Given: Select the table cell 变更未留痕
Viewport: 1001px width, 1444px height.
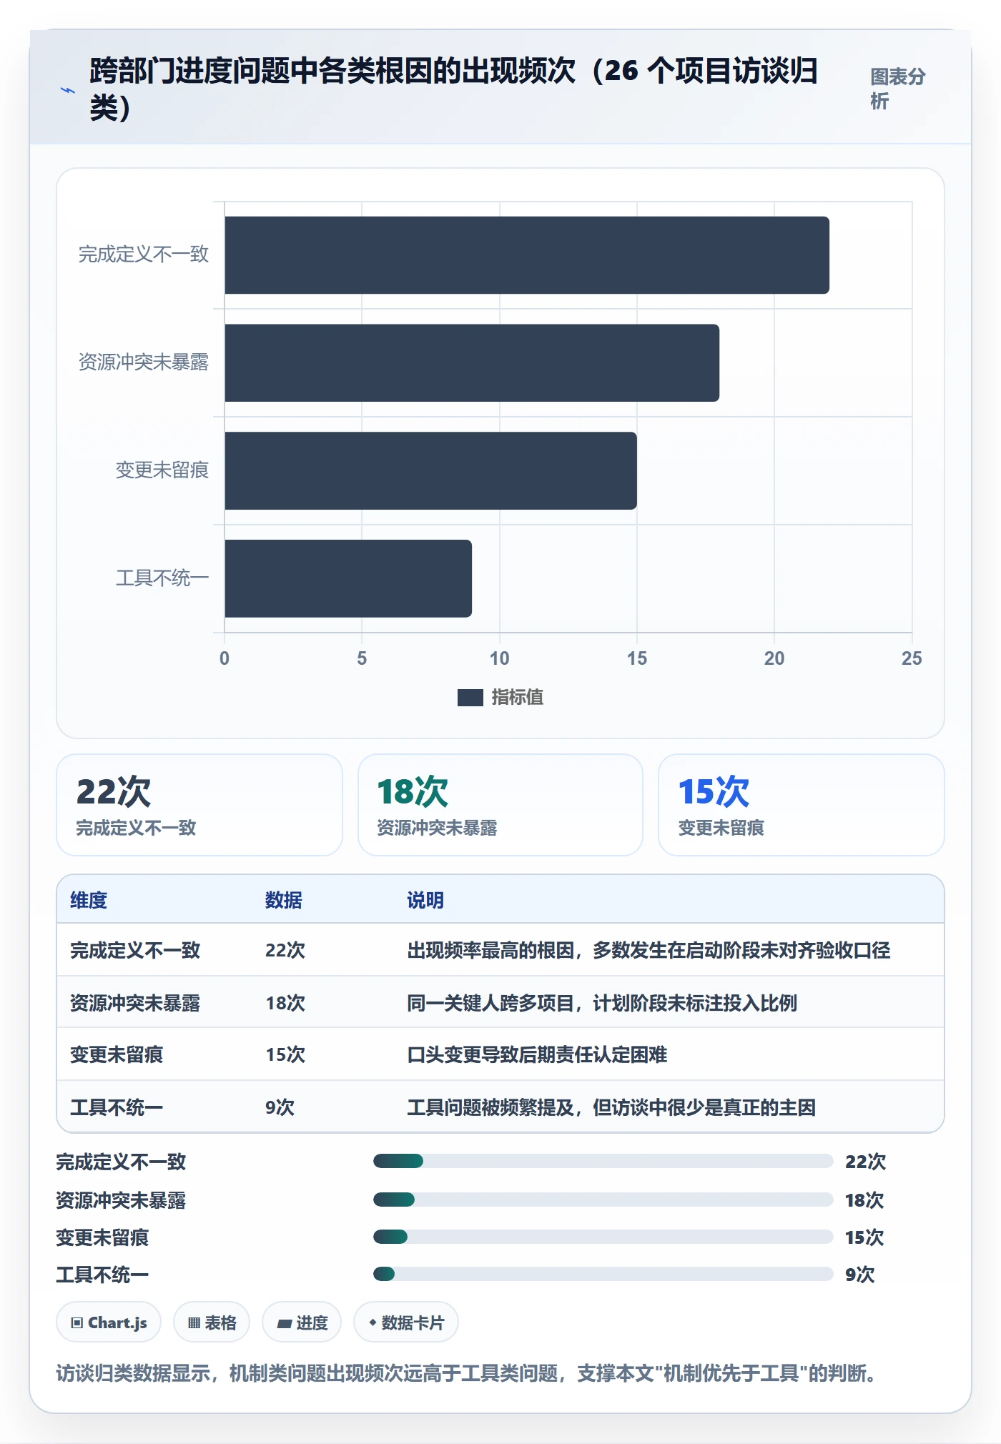Looking at the screenshot, I should pyautogui.click(x=117, y=1054).
